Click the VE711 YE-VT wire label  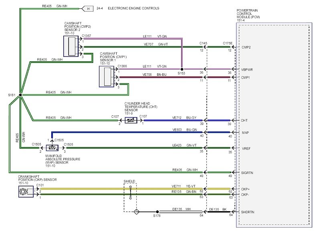[x=184, y=186]
